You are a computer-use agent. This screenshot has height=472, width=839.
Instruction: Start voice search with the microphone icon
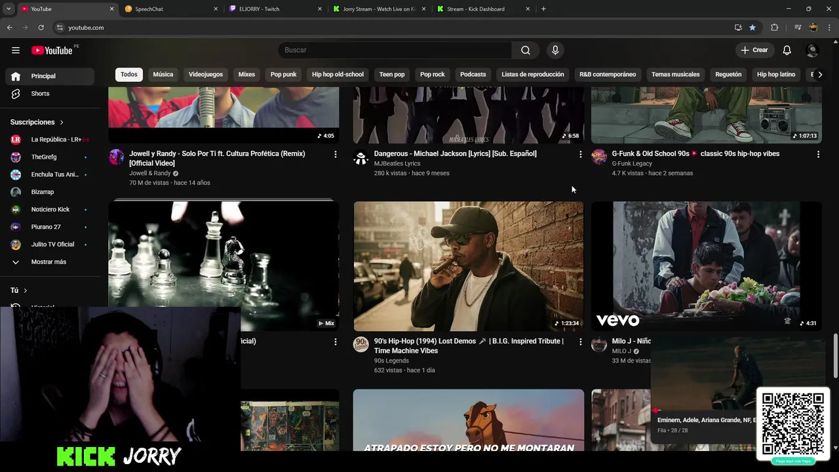[555, 50]
